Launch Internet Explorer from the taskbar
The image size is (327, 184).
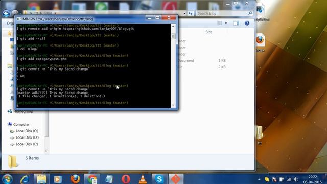(x=25, y=179)
